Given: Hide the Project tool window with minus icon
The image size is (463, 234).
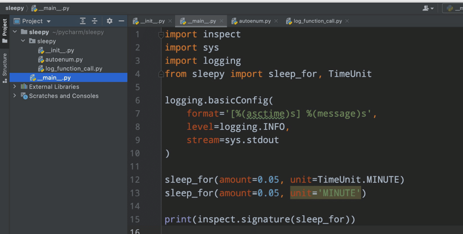Looking at the screenshot, I should (x=121, y=21).
